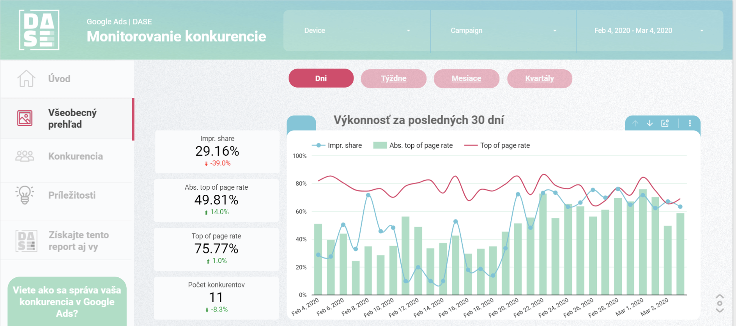
Task: Open the Device filter dropdown
Action: (357, 30)
